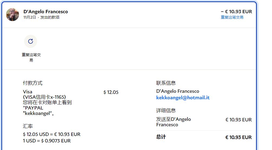
Task: Click the top-right 重复这笔交易 link
Action: click(232, 17)
